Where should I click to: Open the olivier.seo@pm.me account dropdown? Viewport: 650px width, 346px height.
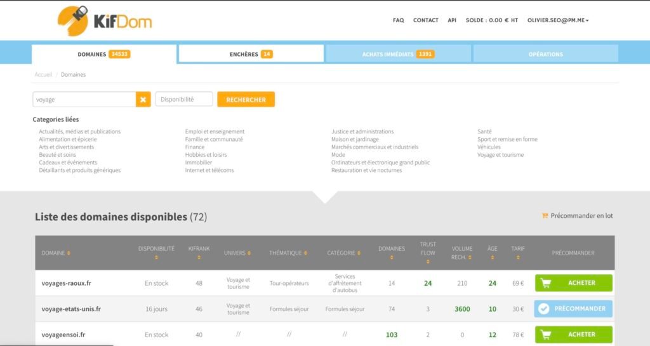pyautogui.click(x=558, y=20)
